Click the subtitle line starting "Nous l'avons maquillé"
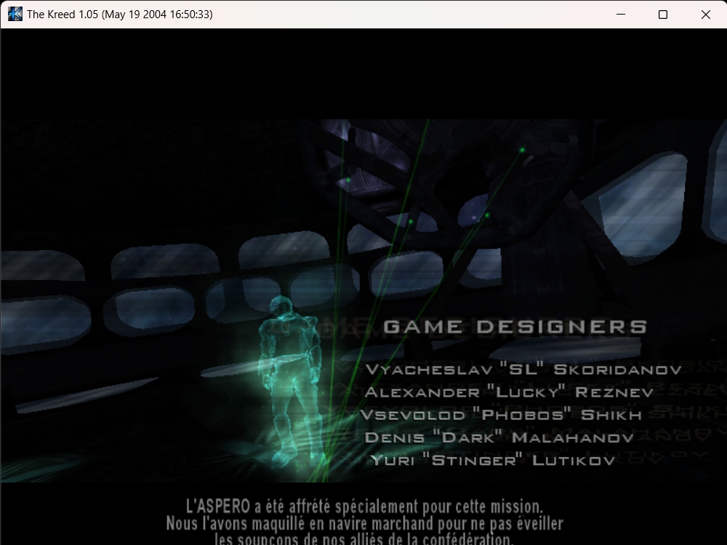 pyautogui.click(x=364, y=524)
